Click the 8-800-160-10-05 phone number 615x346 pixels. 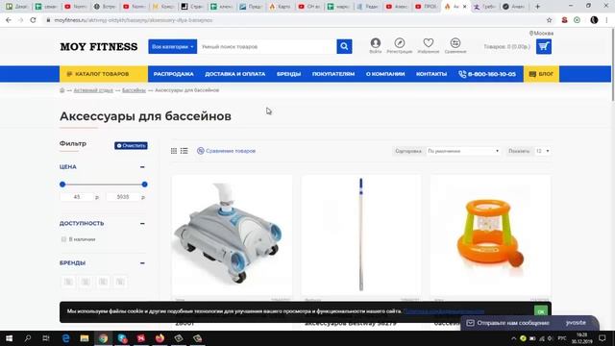click(x=487, y=74)
